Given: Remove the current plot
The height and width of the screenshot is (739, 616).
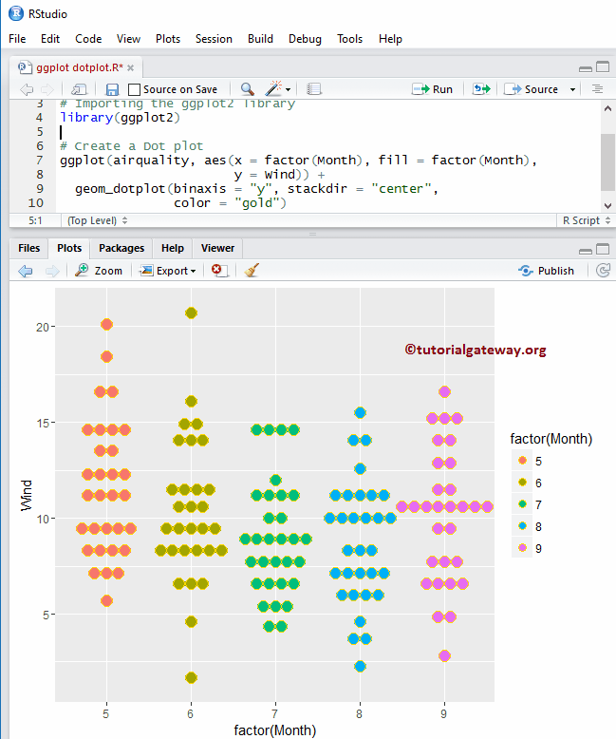Looking at the screenshot, I should pyautogui.click(x=219, y=271).
